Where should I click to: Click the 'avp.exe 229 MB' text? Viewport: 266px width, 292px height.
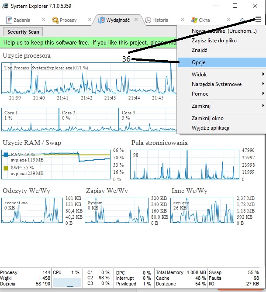[x=27, y=174]
